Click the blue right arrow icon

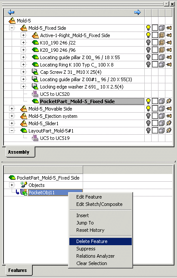tap(137, 12)
